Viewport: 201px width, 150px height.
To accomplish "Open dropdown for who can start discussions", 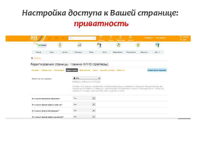I will [x=84, y=111].
